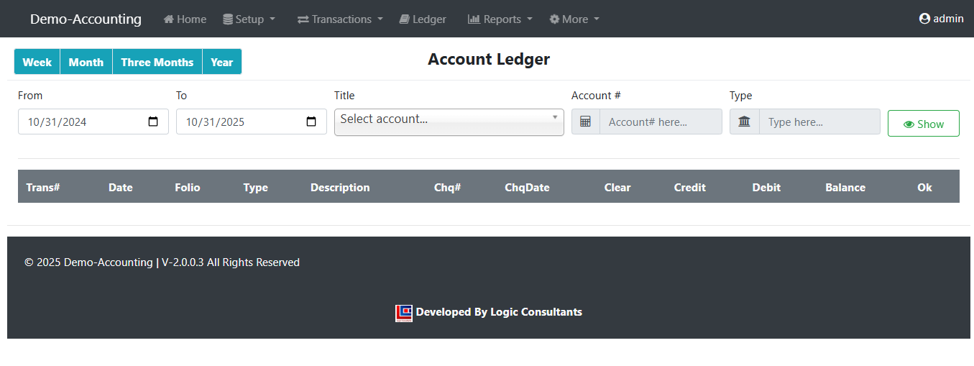This screenshot has width=974, height=366.
Task: Click the bank icon beside Type field
Action: tap(744, 122)
